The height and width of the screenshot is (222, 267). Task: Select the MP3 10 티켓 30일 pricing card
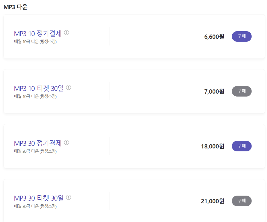133,91
